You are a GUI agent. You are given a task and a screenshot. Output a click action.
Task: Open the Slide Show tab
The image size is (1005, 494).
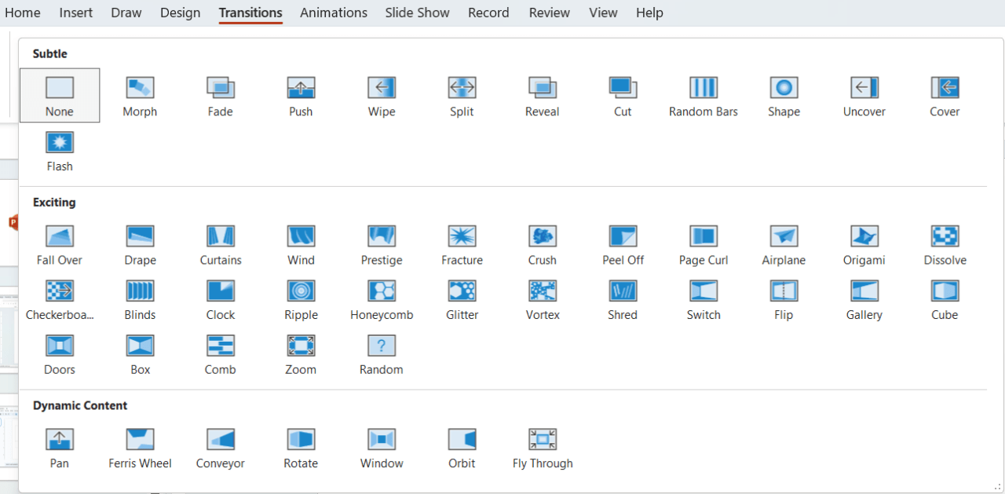coord(417,13)
